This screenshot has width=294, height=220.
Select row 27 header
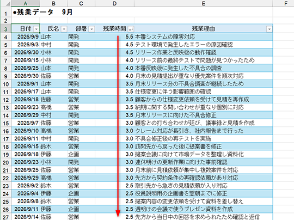5,217
